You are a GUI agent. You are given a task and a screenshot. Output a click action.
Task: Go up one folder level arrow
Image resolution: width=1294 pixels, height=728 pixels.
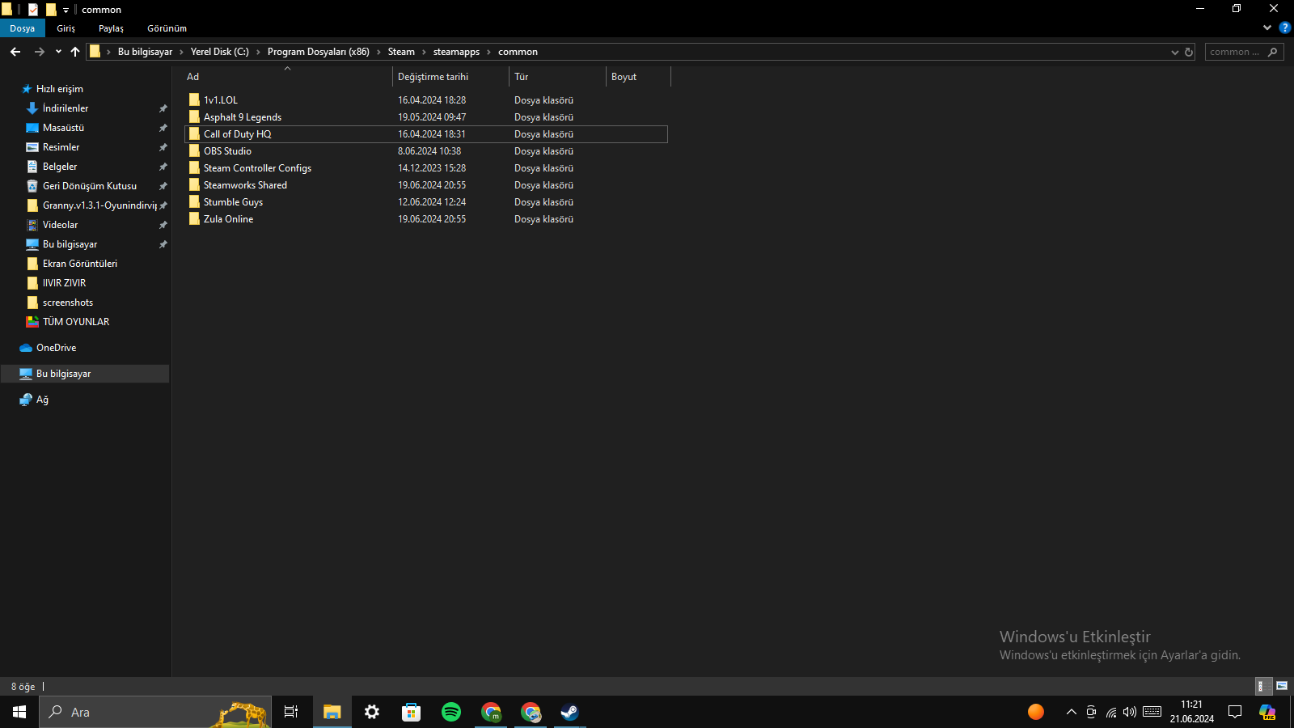[x=75, y=52]
